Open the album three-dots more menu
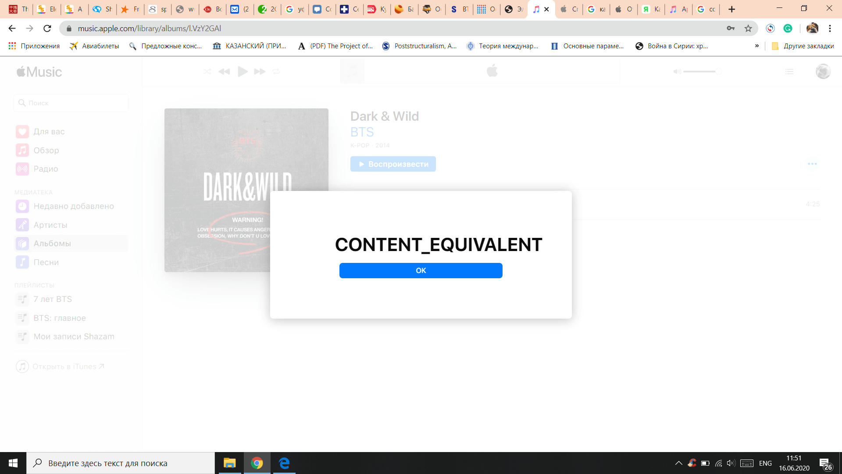This screenshot has height=474, width=842. [812, 164]
